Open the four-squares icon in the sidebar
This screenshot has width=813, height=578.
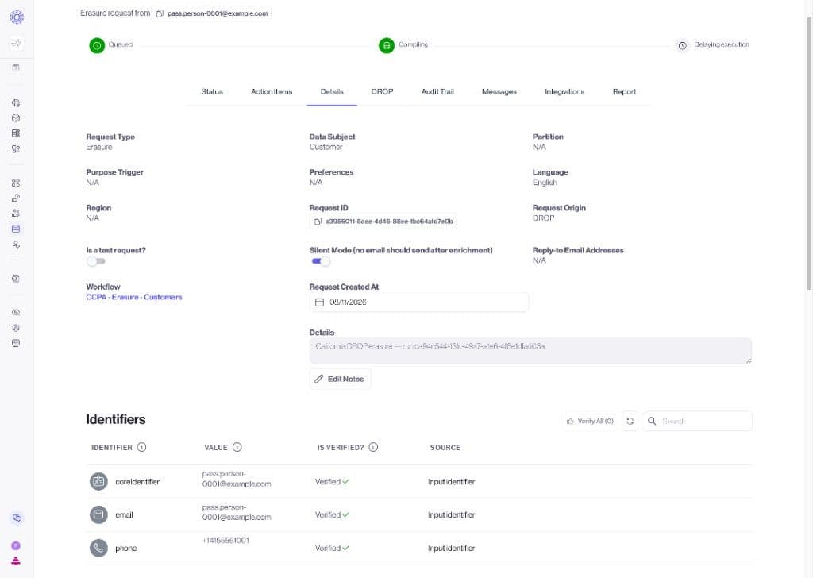pos(16,183)
